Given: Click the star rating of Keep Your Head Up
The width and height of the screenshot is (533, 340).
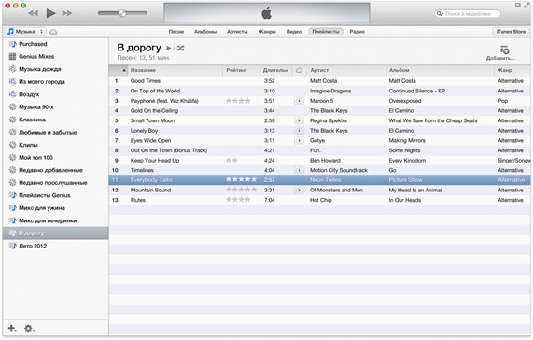Looking at the screenshot, I should (x=232, y=160).
